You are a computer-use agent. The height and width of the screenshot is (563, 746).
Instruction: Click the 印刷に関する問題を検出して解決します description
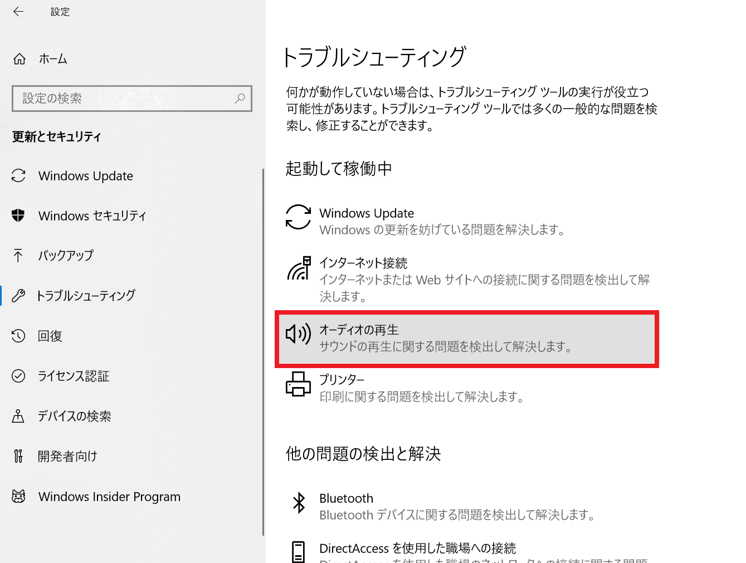click(422, 396)
